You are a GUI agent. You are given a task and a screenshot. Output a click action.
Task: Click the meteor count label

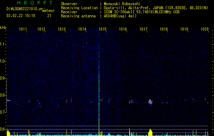[48, 11]
